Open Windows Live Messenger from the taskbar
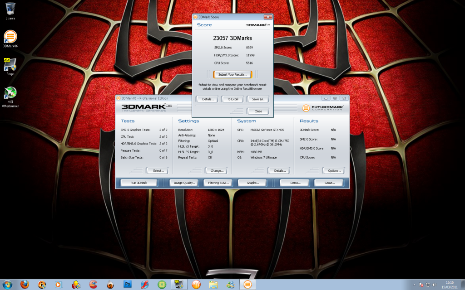Viewport: 465px width, 290px height. click(x=230, y=285)
